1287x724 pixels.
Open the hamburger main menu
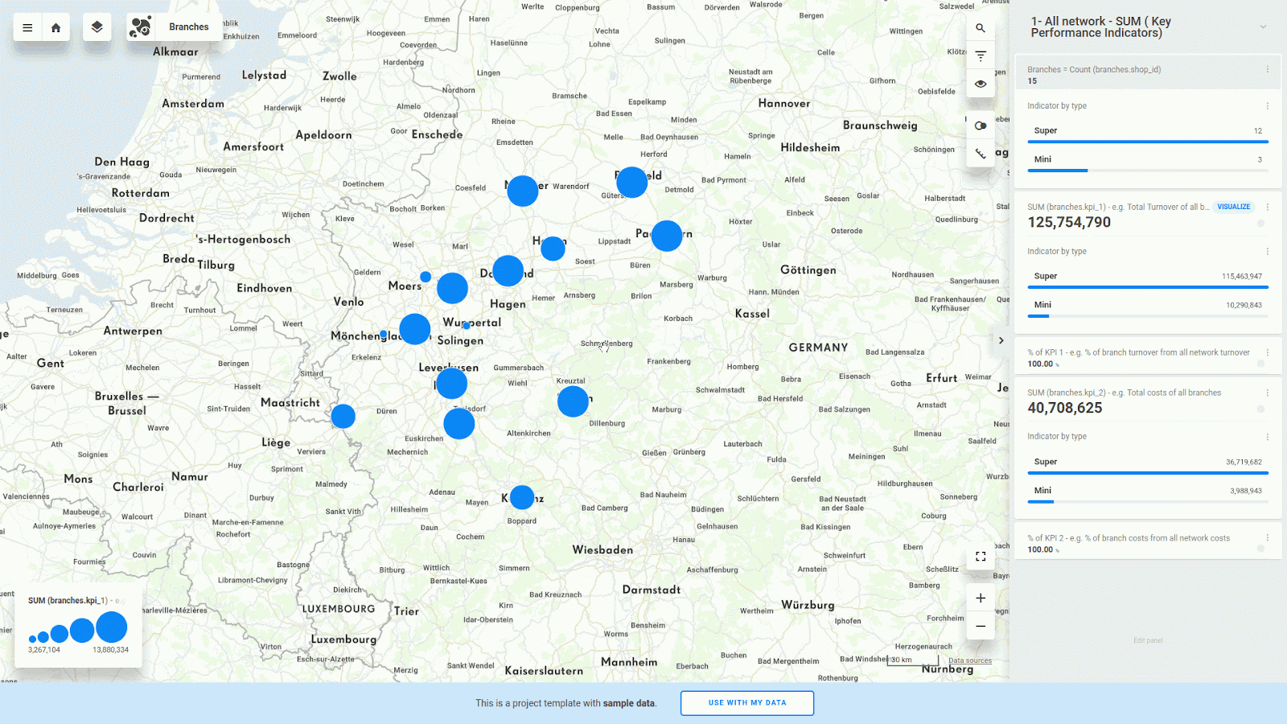click(x=27, y=27)
